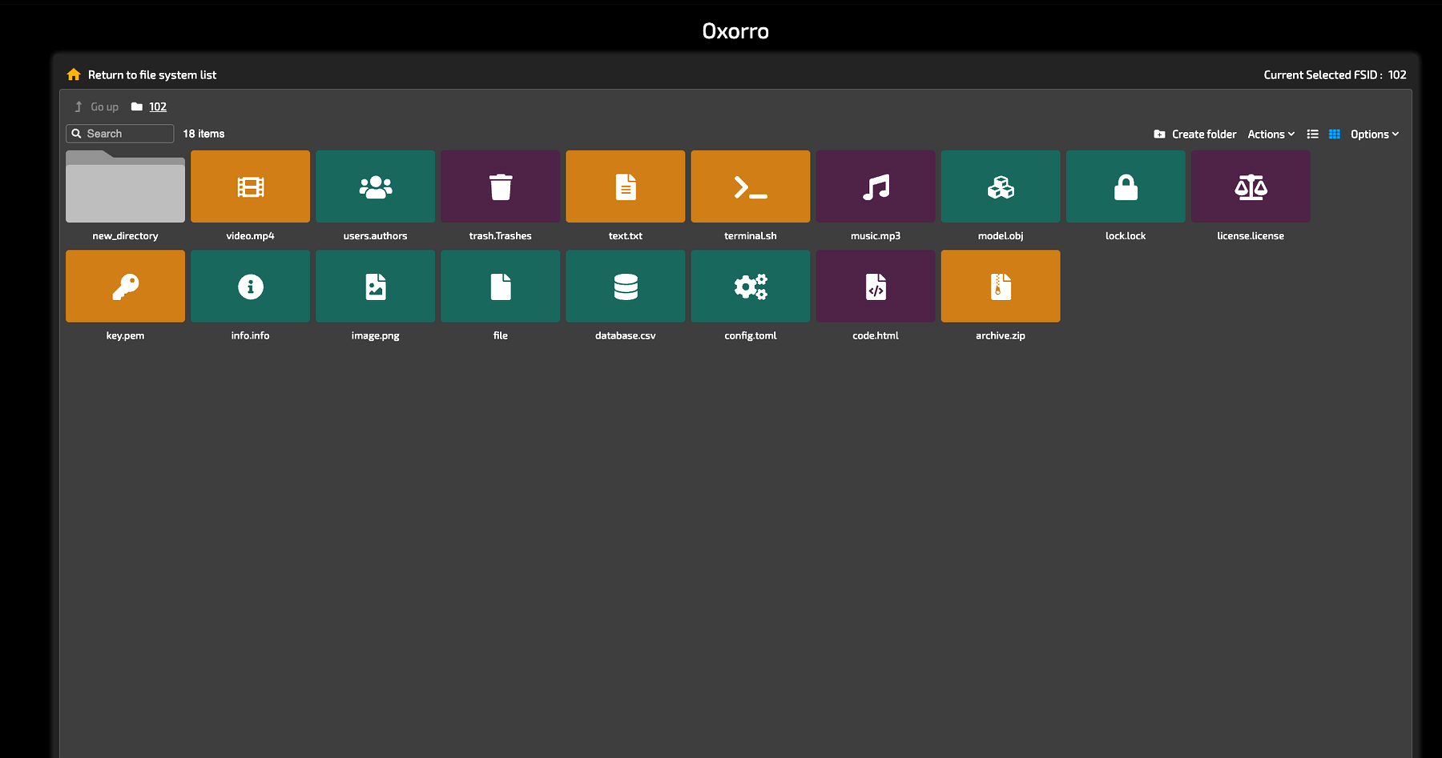Click the terminal.sh file name
Image resolution: width=1442 pixels, height=758 pixels.
click(750, 236)
